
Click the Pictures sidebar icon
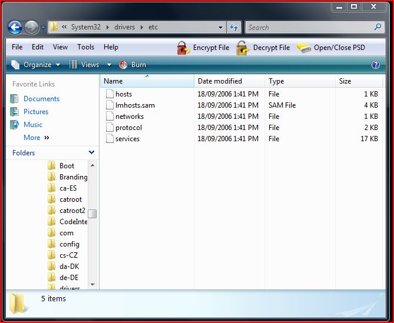[14, 112]
